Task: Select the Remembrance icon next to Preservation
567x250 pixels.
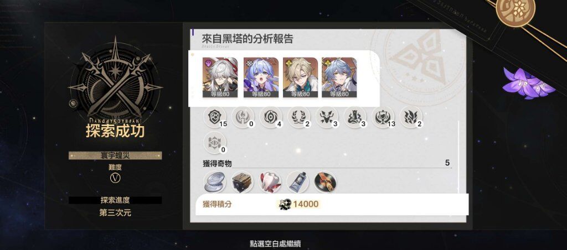Action: point(243,117)
